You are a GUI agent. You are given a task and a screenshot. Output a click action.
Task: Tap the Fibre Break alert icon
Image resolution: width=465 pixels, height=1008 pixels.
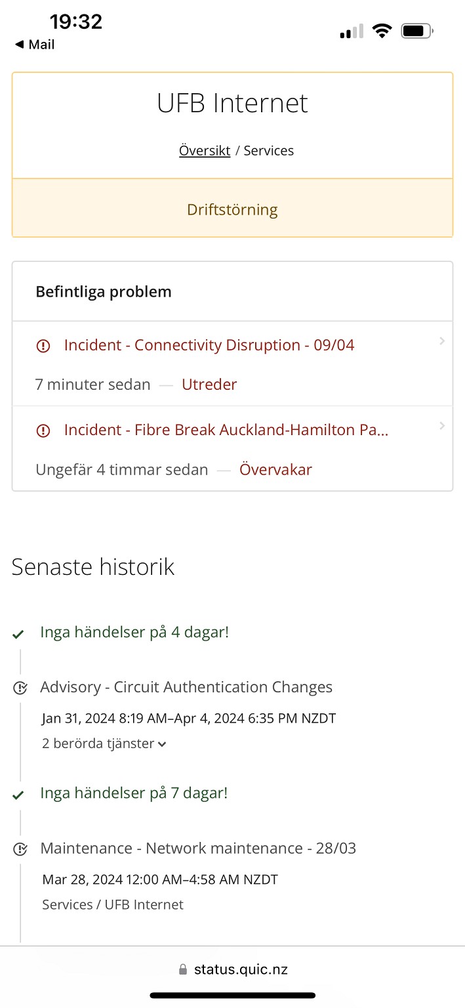pos(43,431)
